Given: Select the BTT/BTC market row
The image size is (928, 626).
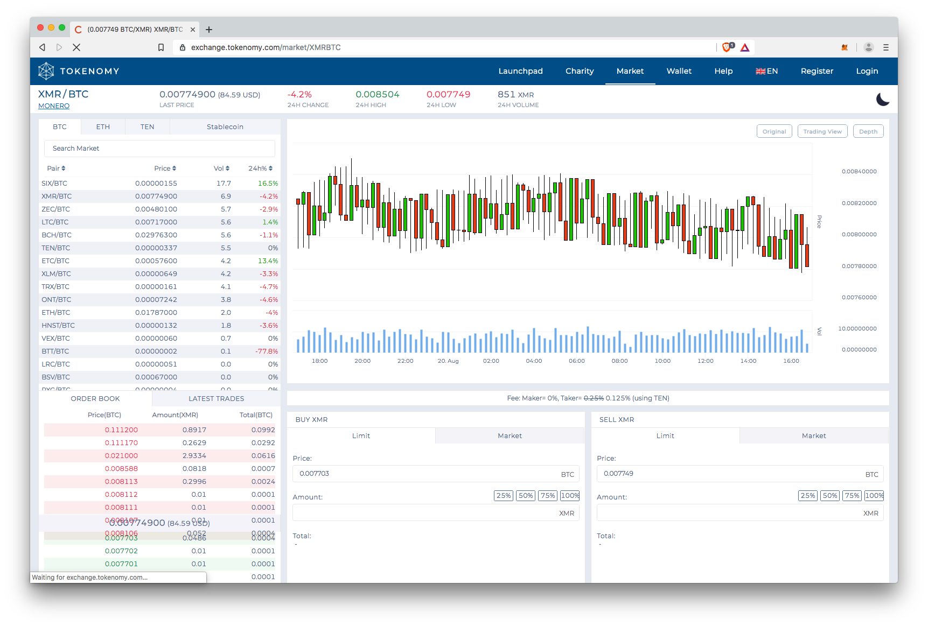Looking at the screenshot, I should [159, 351].
